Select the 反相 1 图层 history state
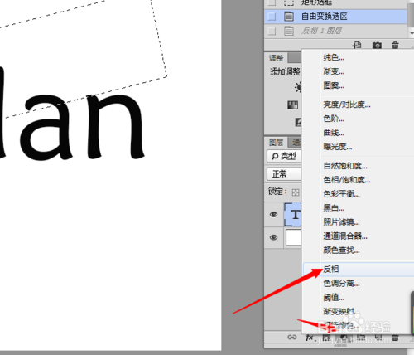The image size is (414, 355). point(335,31)
